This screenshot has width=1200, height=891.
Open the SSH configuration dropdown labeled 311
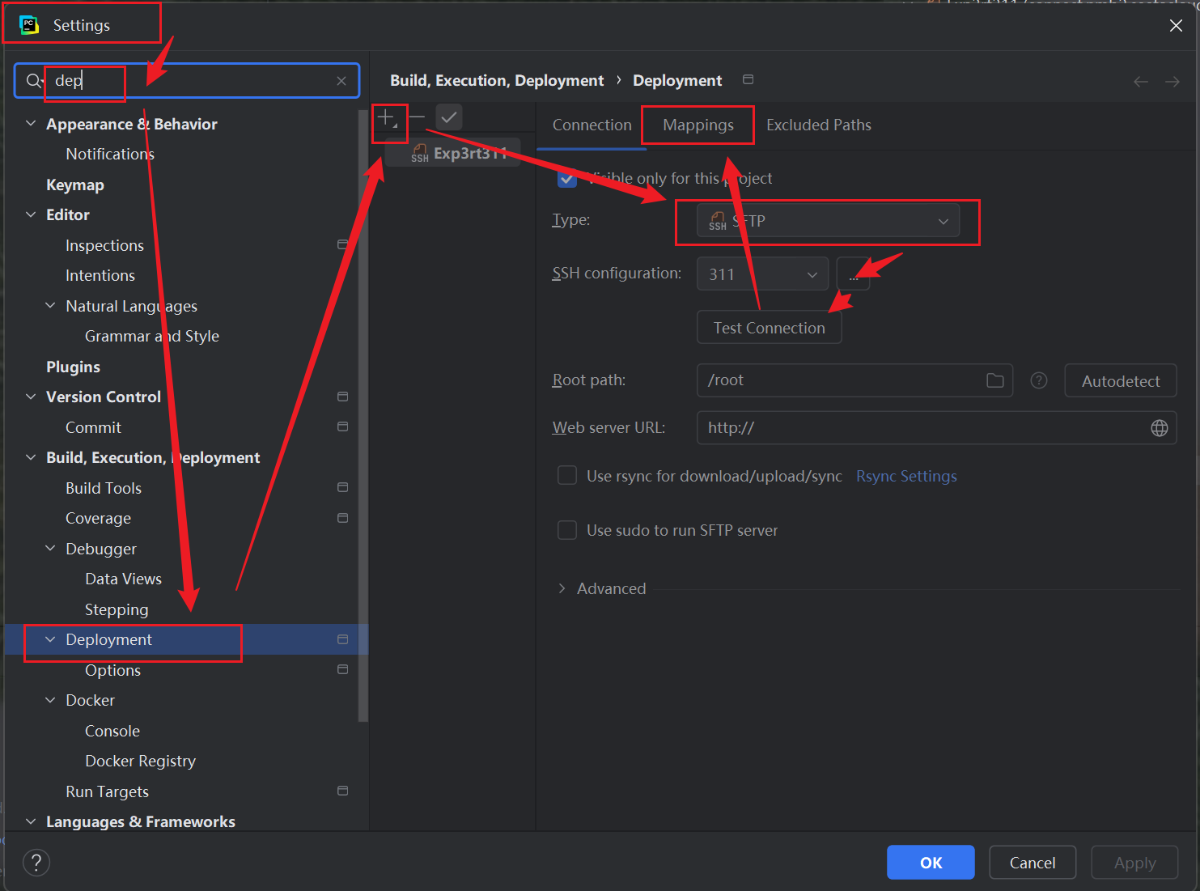point(761,274)
